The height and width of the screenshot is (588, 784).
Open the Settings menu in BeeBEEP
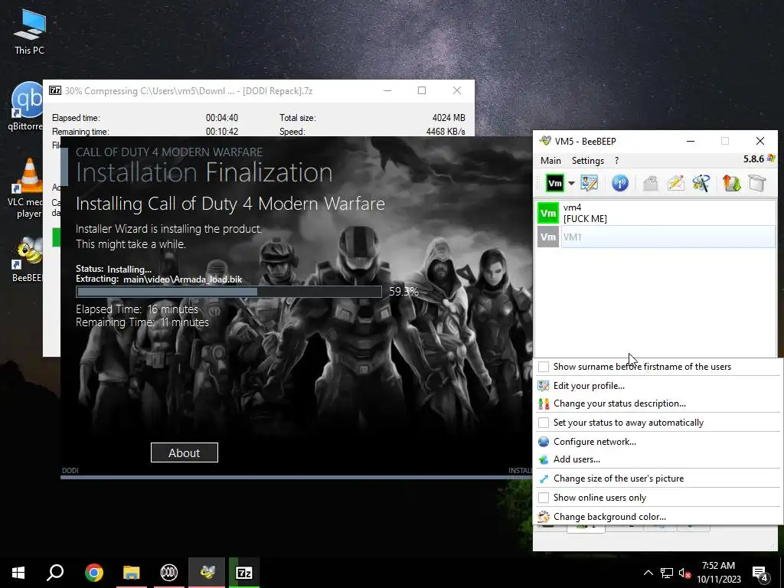coord(587,161)
